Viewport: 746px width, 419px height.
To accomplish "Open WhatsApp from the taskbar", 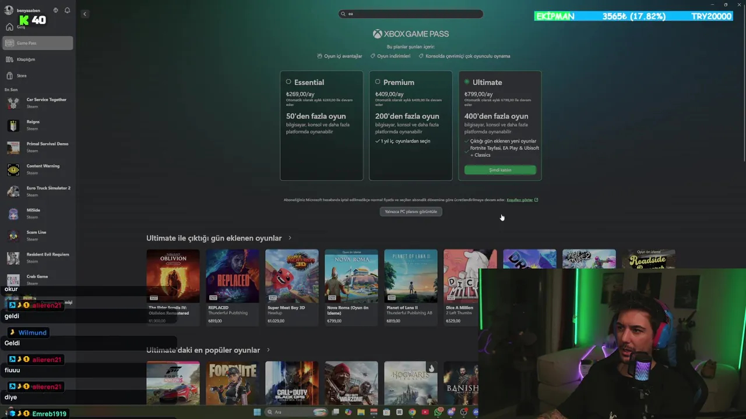I will click(x=438, y=412).
